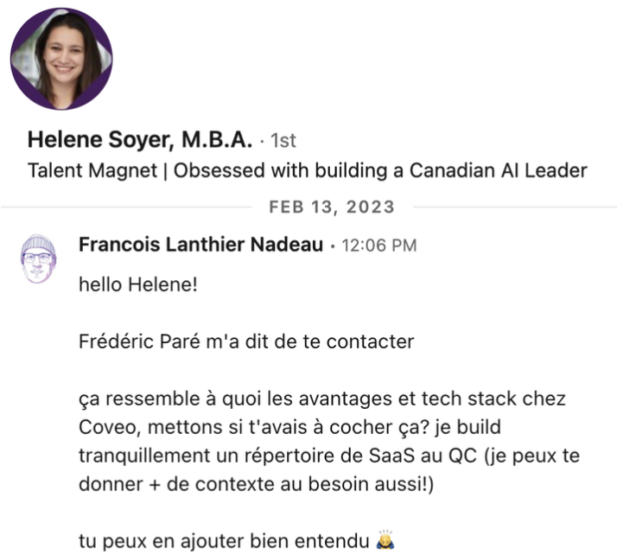Click the word "Coveo" in the message
617x555 pixels.
tap(105, 427)
